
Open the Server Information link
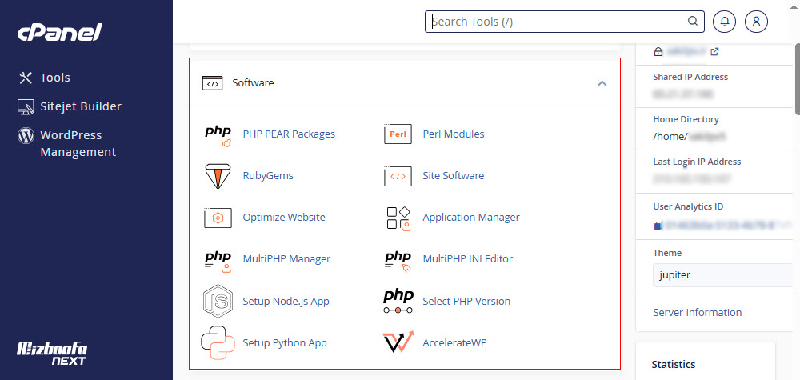coord(698,313)
